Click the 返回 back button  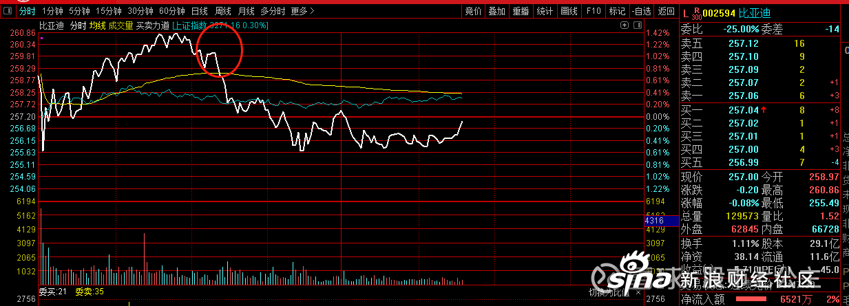pos(665,11)
